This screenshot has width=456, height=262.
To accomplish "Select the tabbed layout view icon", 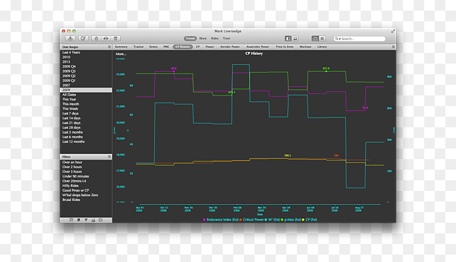I will point(315,38).
